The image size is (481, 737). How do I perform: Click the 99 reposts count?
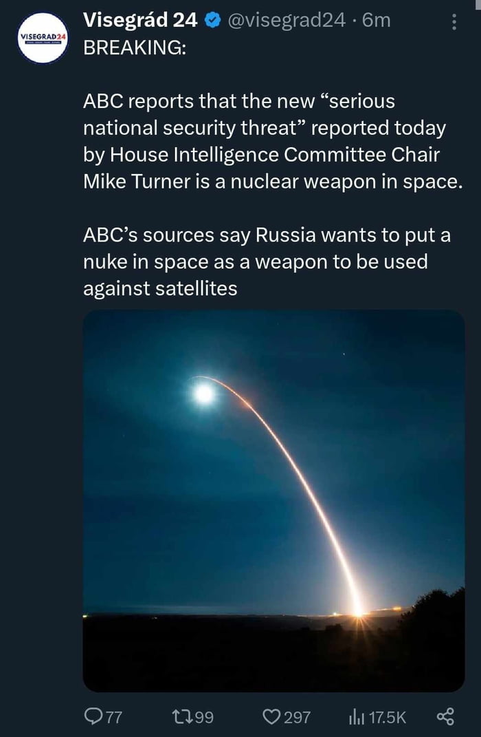204,718
